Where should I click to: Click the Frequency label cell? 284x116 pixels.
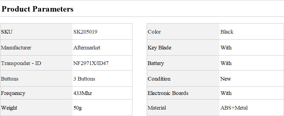[x=36, y=93]
